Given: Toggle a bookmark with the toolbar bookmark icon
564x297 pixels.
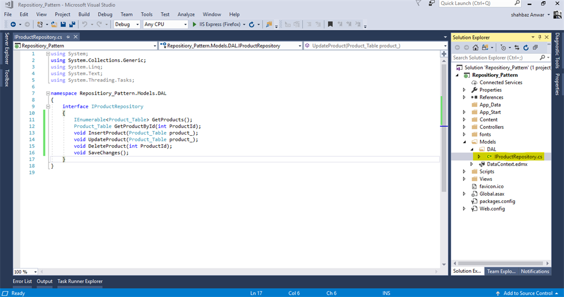Looking at the screenshot, I should pos(330,24).
